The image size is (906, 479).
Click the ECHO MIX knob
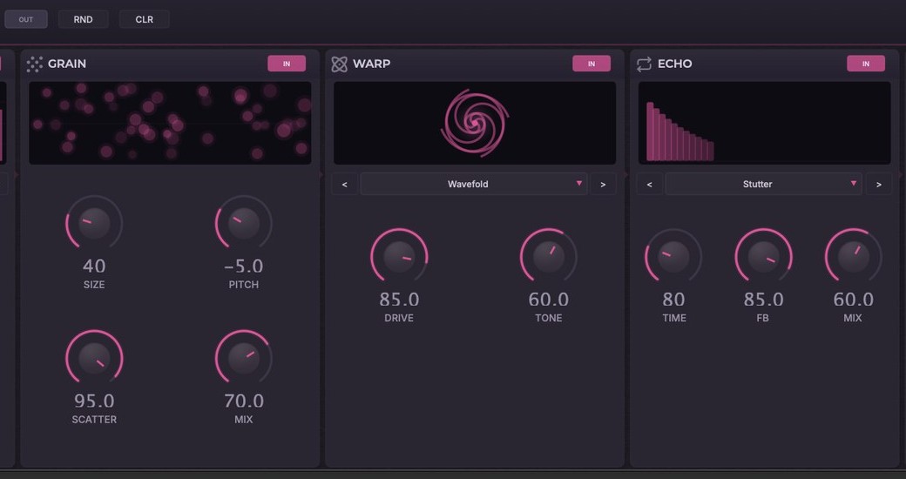854,257
